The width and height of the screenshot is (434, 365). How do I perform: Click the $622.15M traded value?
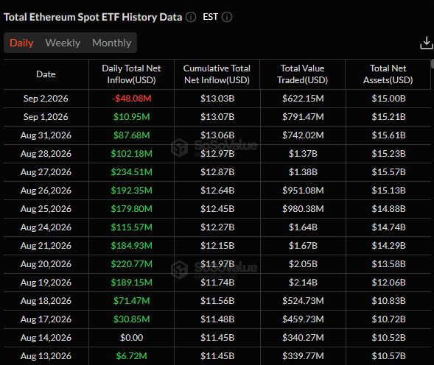point(303,99)
